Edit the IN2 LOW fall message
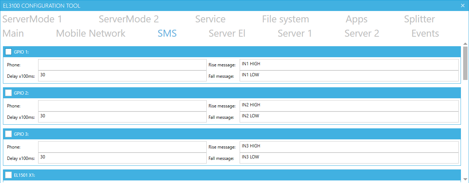 (x=349, y=117)
